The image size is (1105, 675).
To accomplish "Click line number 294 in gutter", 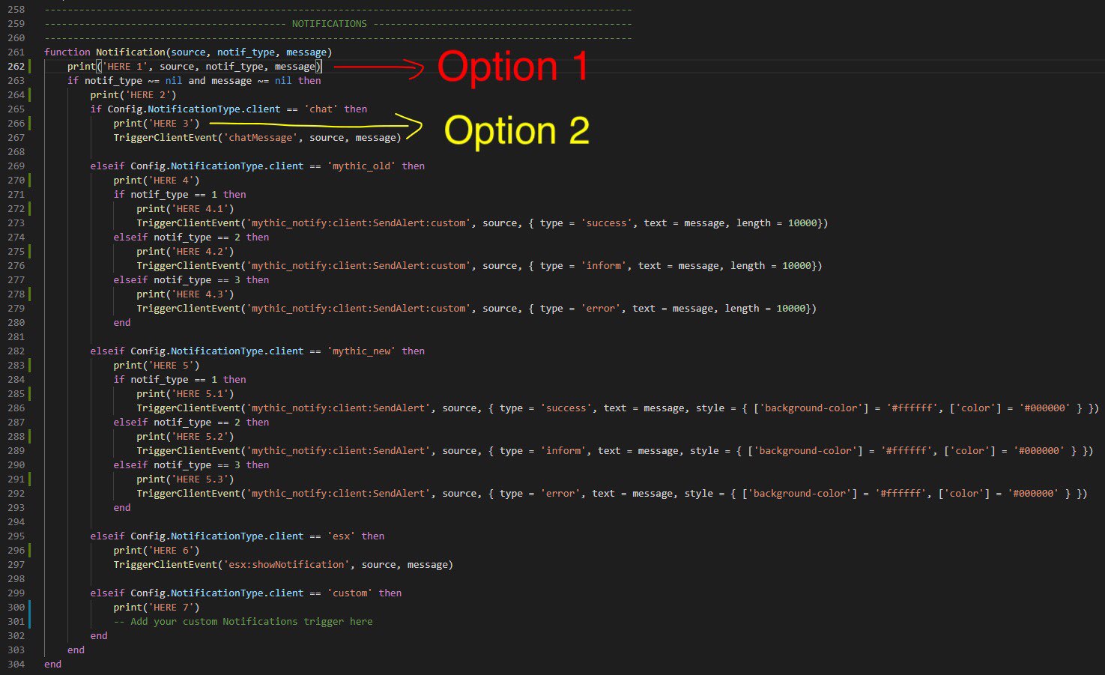I will click(16, 521).
